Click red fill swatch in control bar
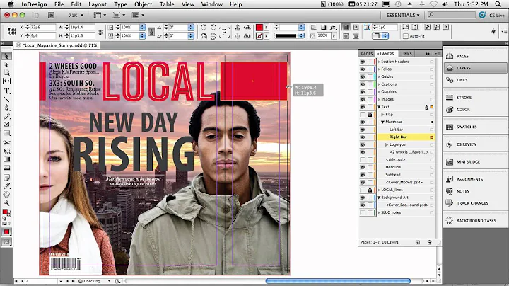 click(259, 28)
